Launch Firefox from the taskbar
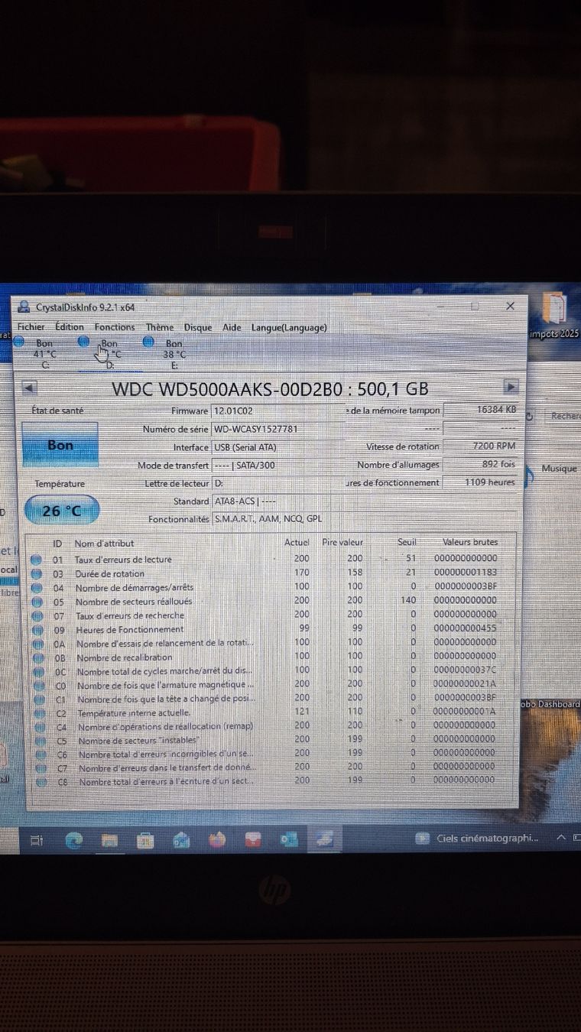Screen dimensions: 581x1032 coord(217,840)
